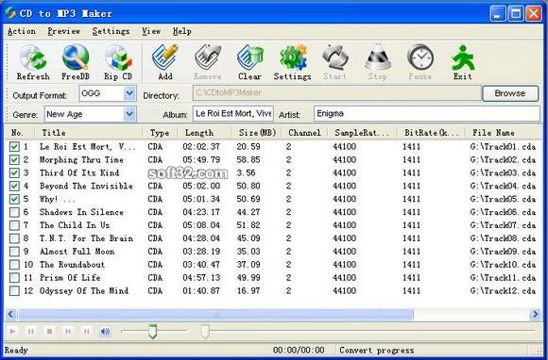The image size is (548, 360).
Task: Open the View menu
Action: point(151,31)
